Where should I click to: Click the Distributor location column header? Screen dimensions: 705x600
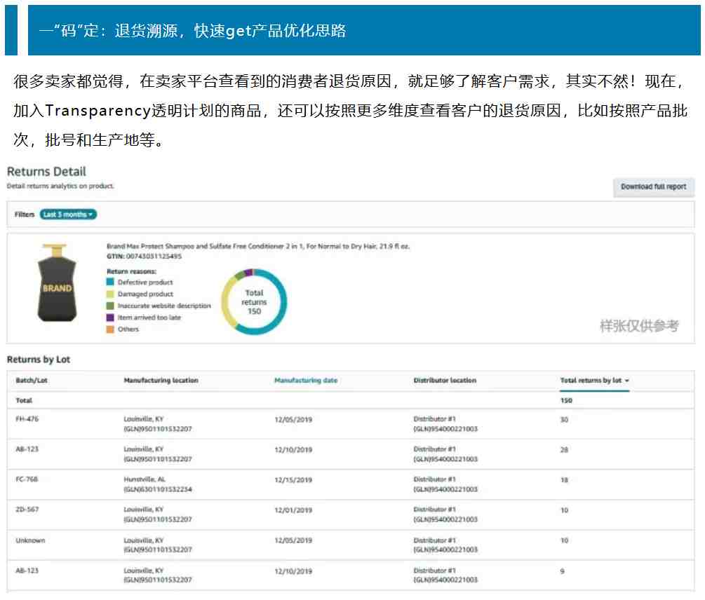(445, 381)
